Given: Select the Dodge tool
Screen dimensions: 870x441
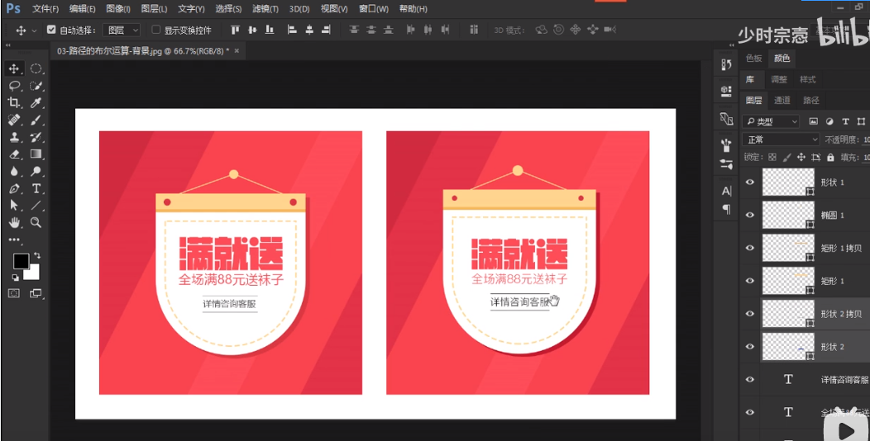Looking at the screenshot, I should 36,171.
